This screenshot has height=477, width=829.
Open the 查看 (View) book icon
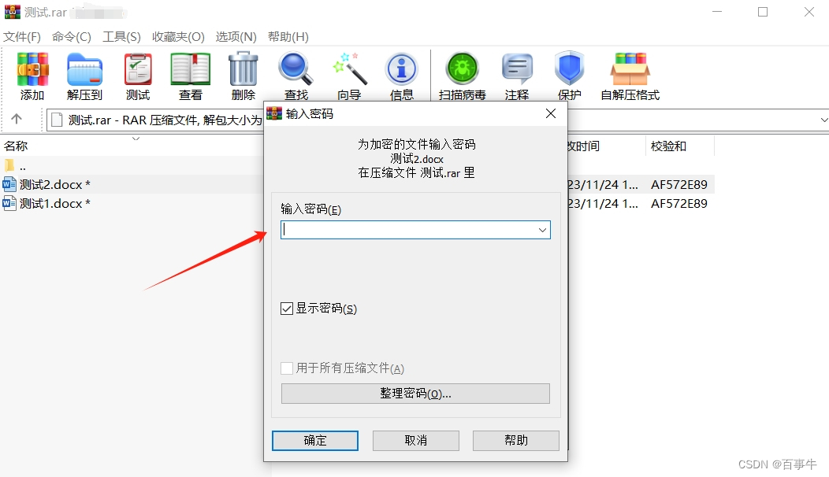(x=191, y=69)
